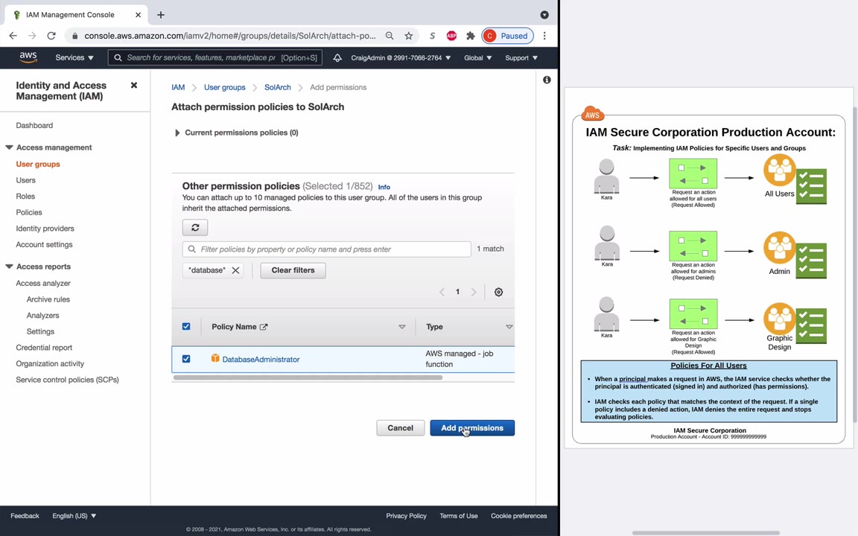The height and width of the screenshot is (536, 858).
Task: Select User groups in the sidebar
Action: (38, 164)
